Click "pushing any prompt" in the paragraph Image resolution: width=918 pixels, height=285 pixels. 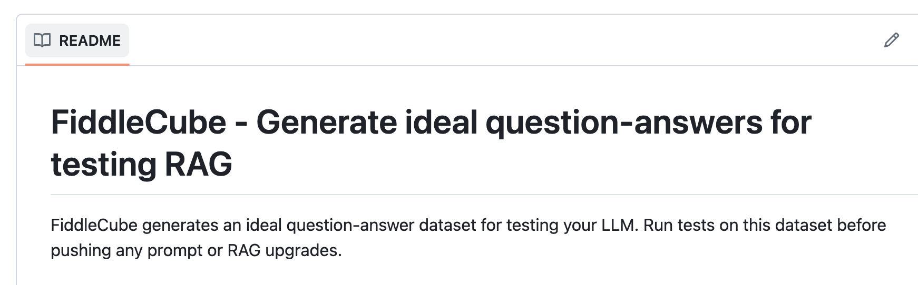click(x=126, y=250)
